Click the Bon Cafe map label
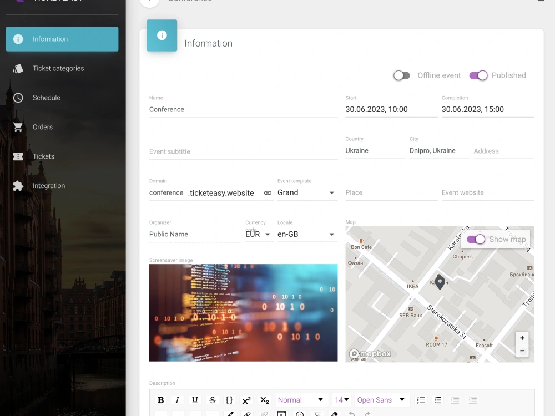The width and height of the screenshot is (555, 416). (361, 247)
